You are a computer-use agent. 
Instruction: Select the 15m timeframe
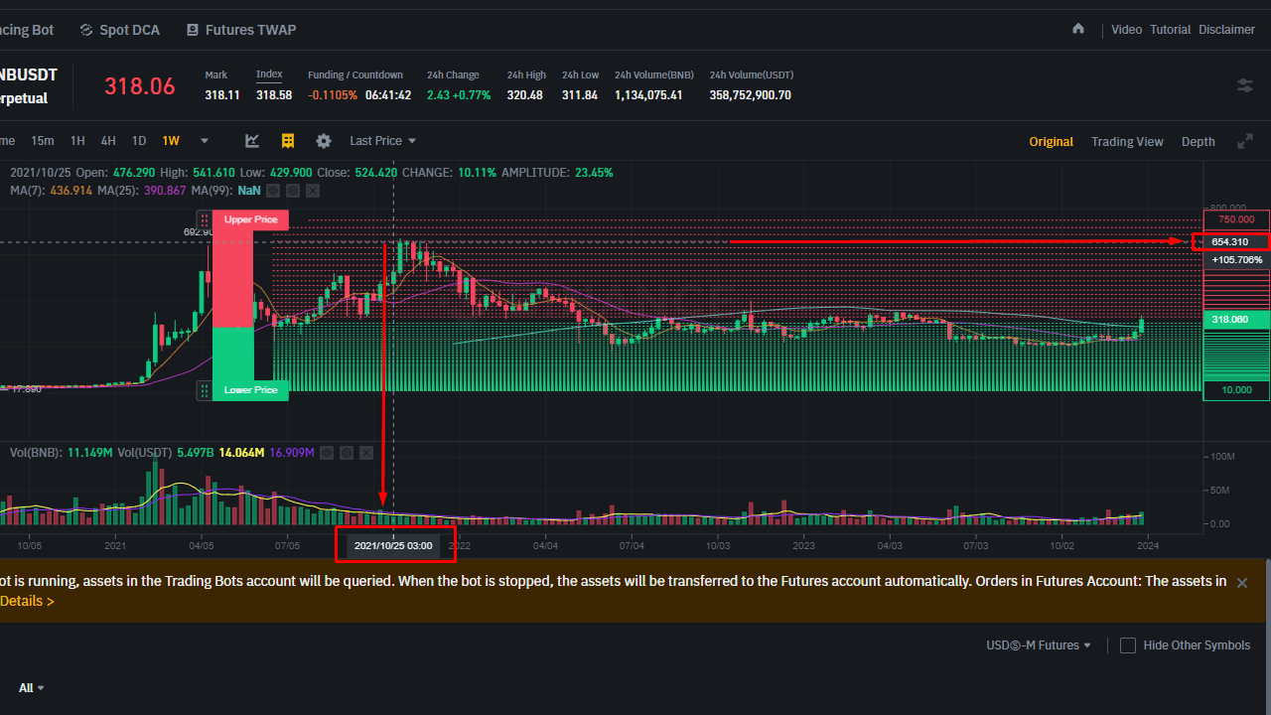tap(43, 141)
